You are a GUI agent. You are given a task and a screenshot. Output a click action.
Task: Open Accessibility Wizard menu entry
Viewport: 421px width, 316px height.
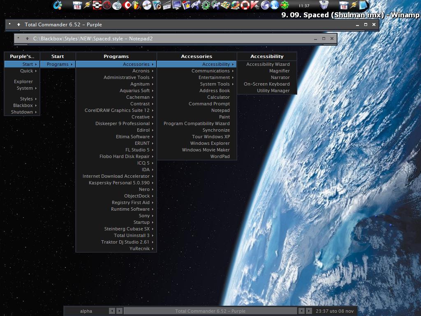click(x=267, y=64)
